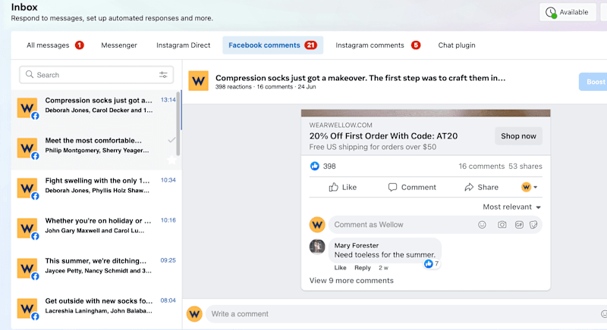Click '20% Off First Order With Code: AT20'
This screenshot has width=607, height=330.
click(383, 135)
